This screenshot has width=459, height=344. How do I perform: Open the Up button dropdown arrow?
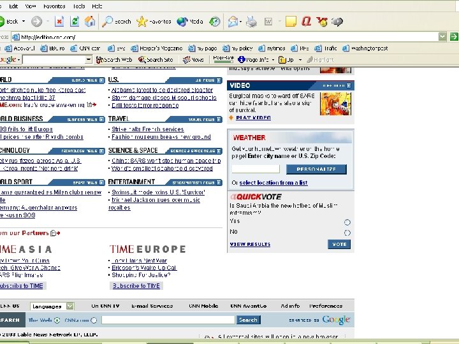pyautogui.click(x=300, y=60)
